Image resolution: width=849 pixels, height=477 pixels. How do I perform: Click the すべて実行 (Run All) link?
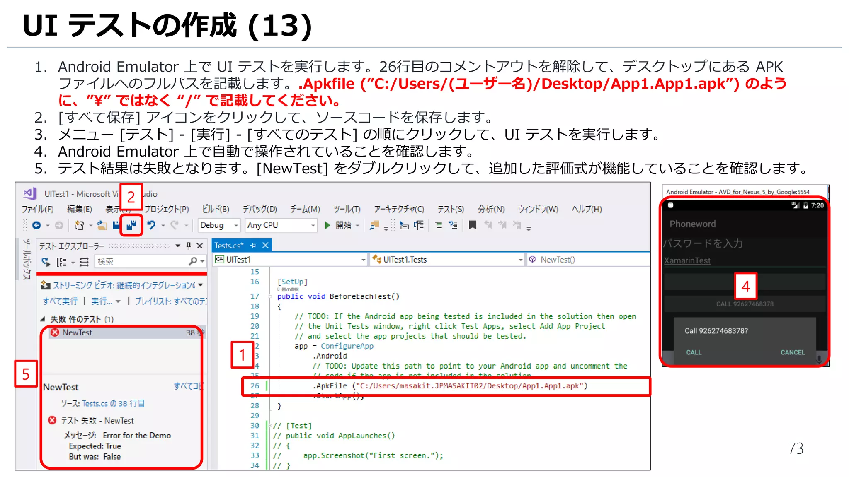pos(61,301)
